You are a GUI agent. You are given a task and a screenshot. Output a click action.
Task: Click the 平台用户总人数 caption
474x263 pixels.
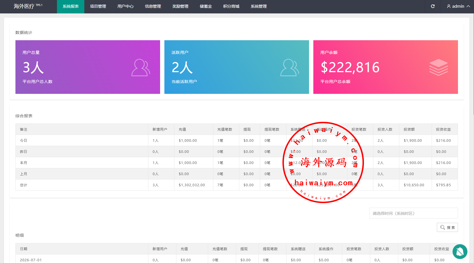pos(37,82)
